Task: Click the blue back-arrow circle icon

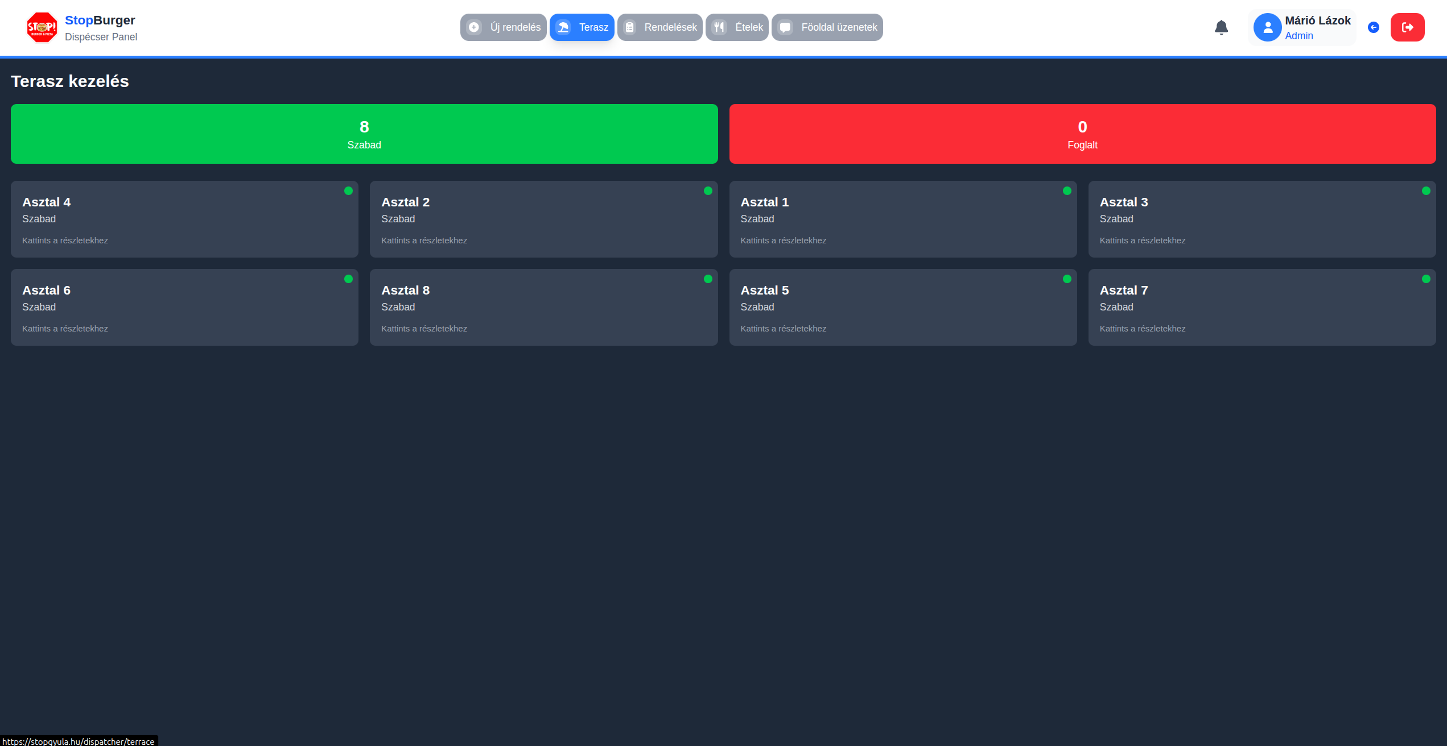Action: 1373,27
